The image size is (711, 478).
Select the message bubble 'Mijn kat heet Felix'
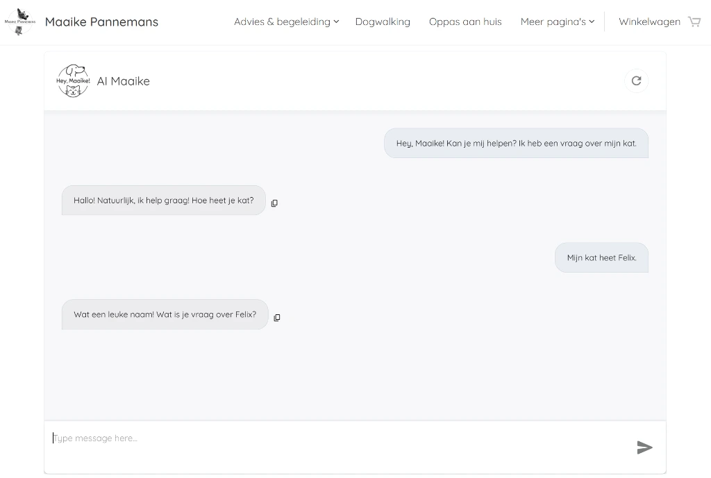[x=601, y=257]
